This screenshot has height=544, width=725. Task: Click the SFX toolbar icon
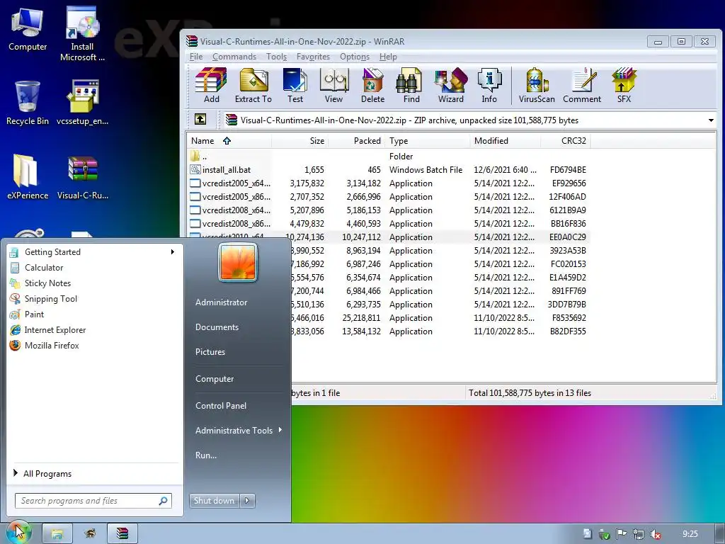click(624, 85)
